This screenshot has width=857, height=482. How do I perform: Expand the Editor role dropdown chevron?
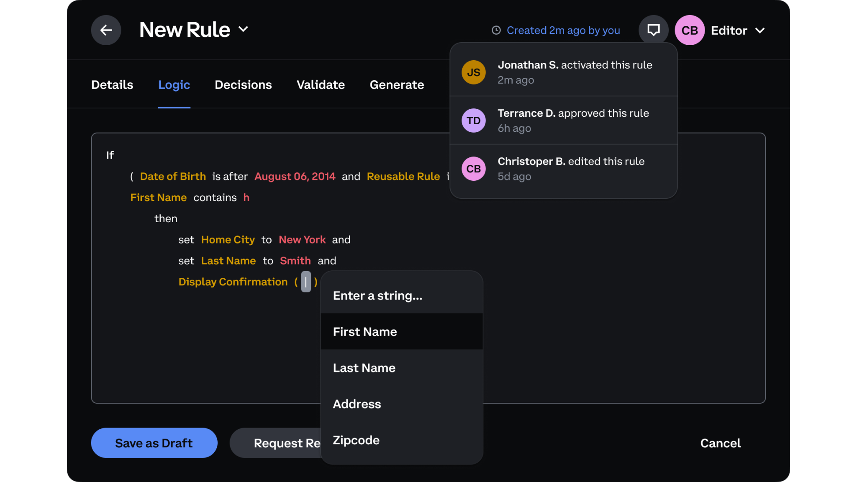pos(760,31)
